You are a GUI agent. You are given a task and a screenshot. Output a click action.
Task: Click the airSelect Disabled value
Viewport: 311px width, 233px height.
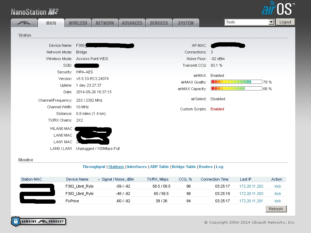[x=218, y=99]
